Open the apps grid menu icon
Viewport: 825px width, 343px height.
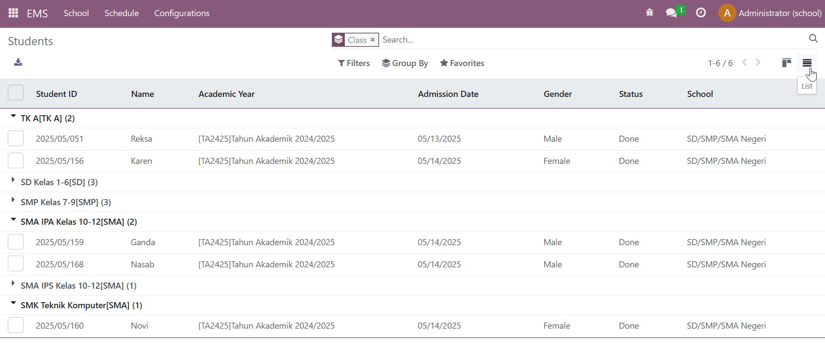coord(13,13)
